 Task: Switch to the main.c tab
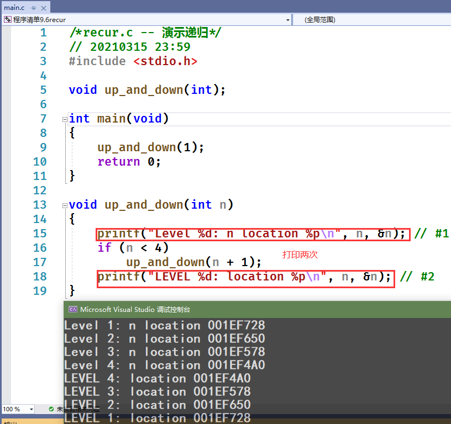coord(14,8)
